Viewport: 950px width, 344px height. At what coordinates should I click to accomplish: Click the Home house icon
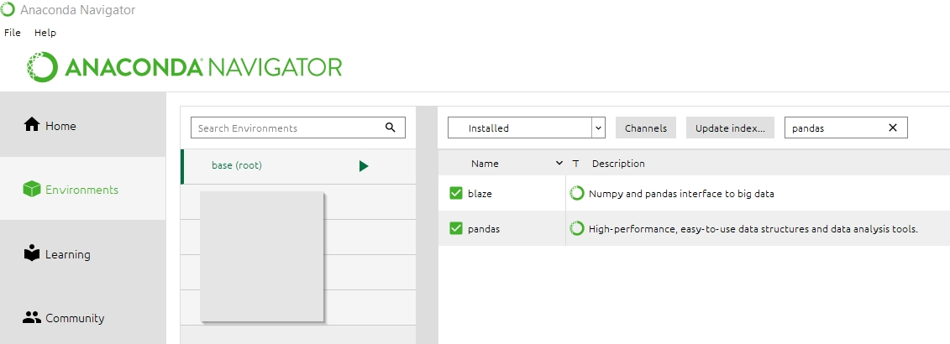tap(32, 125)
